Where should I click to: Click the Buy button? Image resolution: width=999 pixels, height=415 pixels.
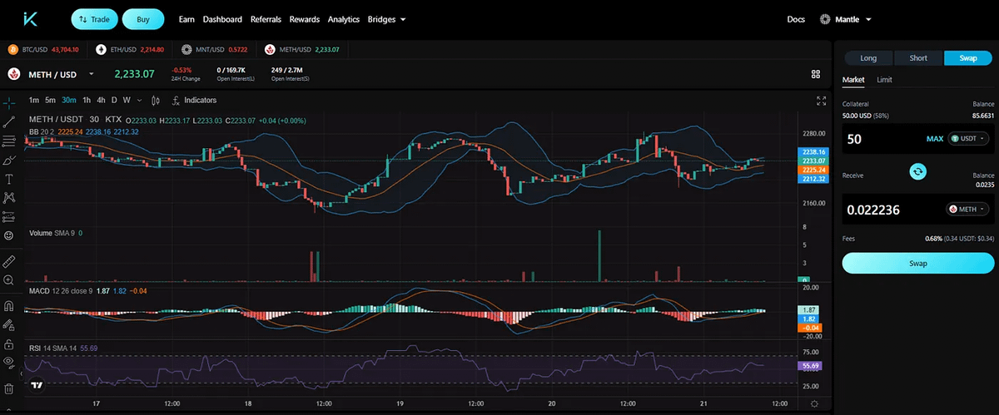tap(142, 18)
